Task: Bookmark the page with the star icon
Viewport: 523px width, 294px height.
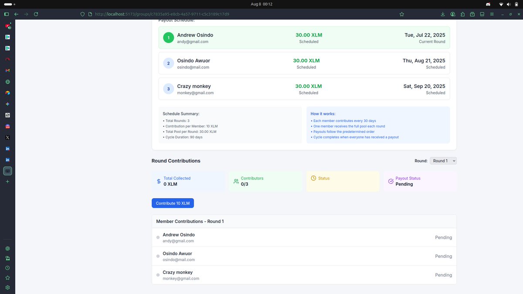Action: point(401,14)
